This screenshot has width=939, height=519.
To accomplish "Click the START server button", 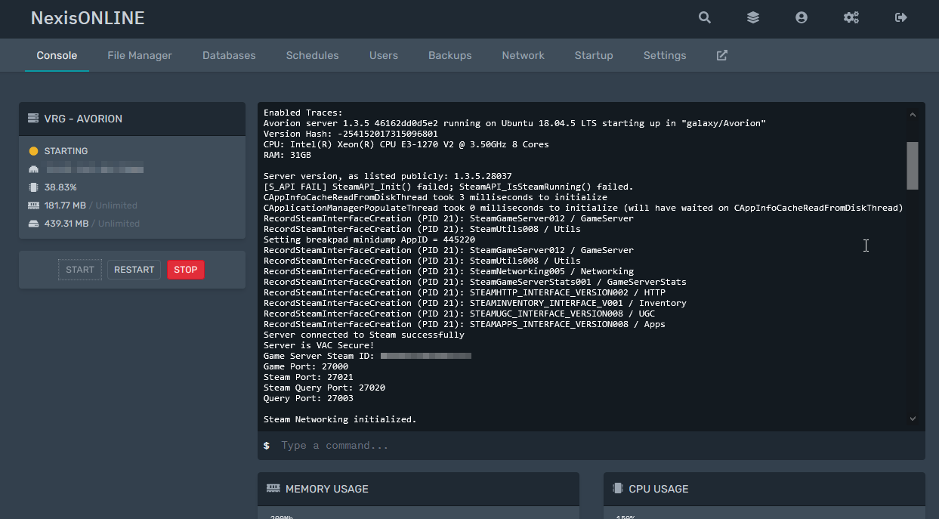I will coord(80,270).
